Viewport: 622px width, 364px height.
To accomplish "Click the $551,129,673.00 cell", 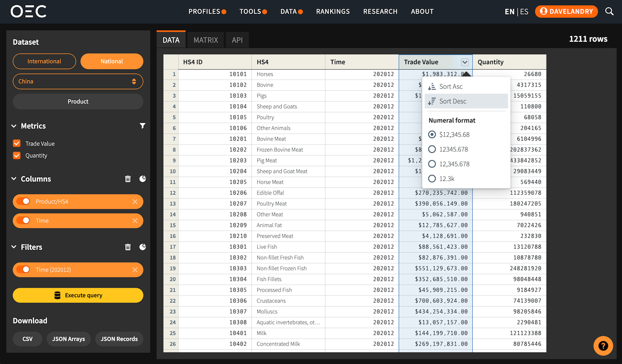I will (436, 268).
